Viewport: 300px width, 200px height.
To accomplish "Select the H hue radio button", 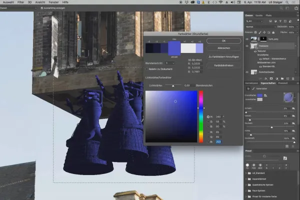I will 208,116.
